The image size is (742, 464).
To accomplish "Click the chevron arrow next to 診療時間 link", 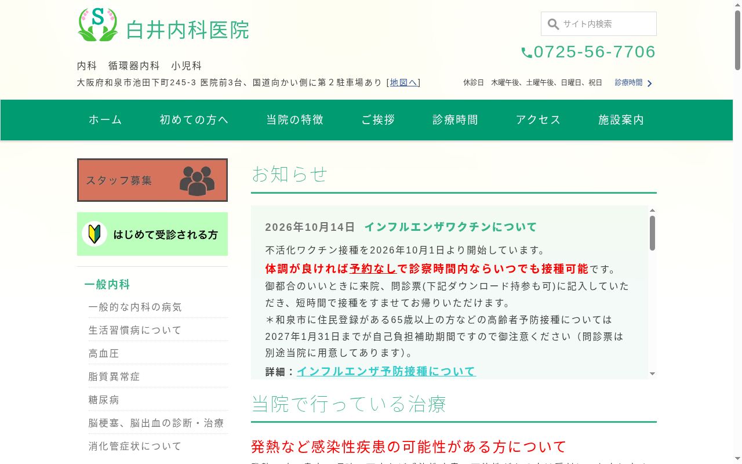I will [650, 84].
